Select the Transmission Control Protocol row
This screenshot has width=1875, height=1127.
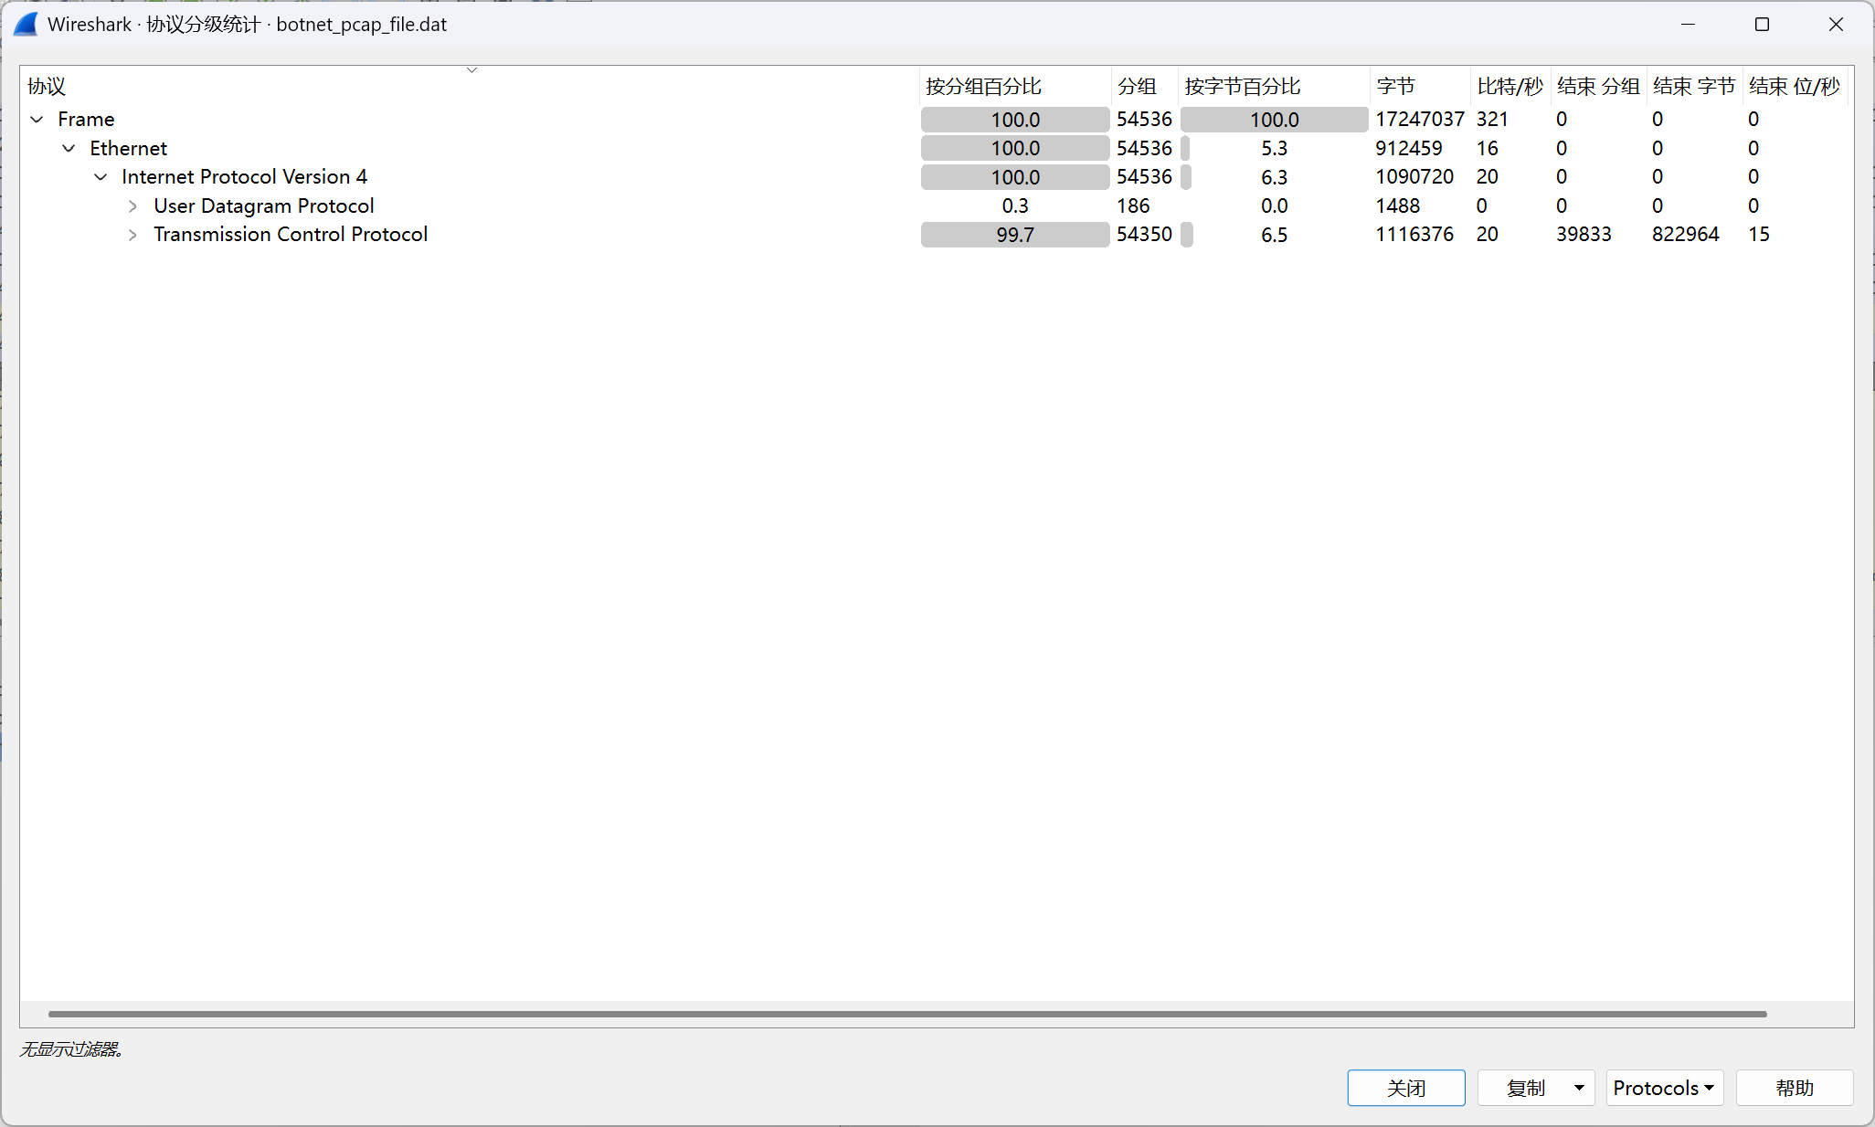[291, 235]
